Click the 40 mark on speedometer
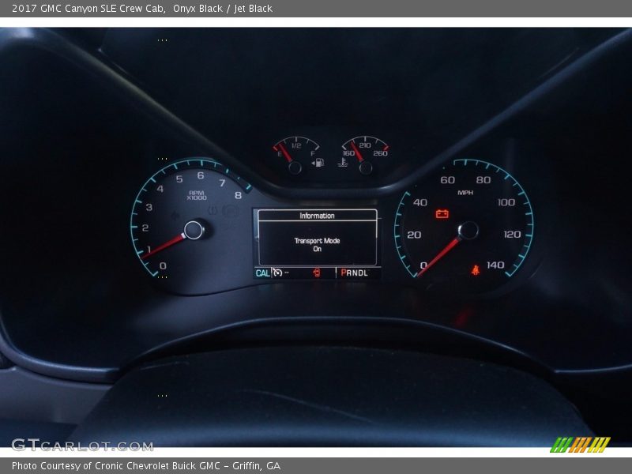Image resolution: width=632 pixels, height=474 pixels. click(420, 202)
